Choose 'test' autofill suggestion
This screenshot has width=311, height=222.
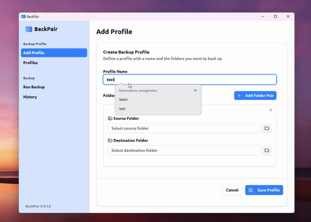158,109
